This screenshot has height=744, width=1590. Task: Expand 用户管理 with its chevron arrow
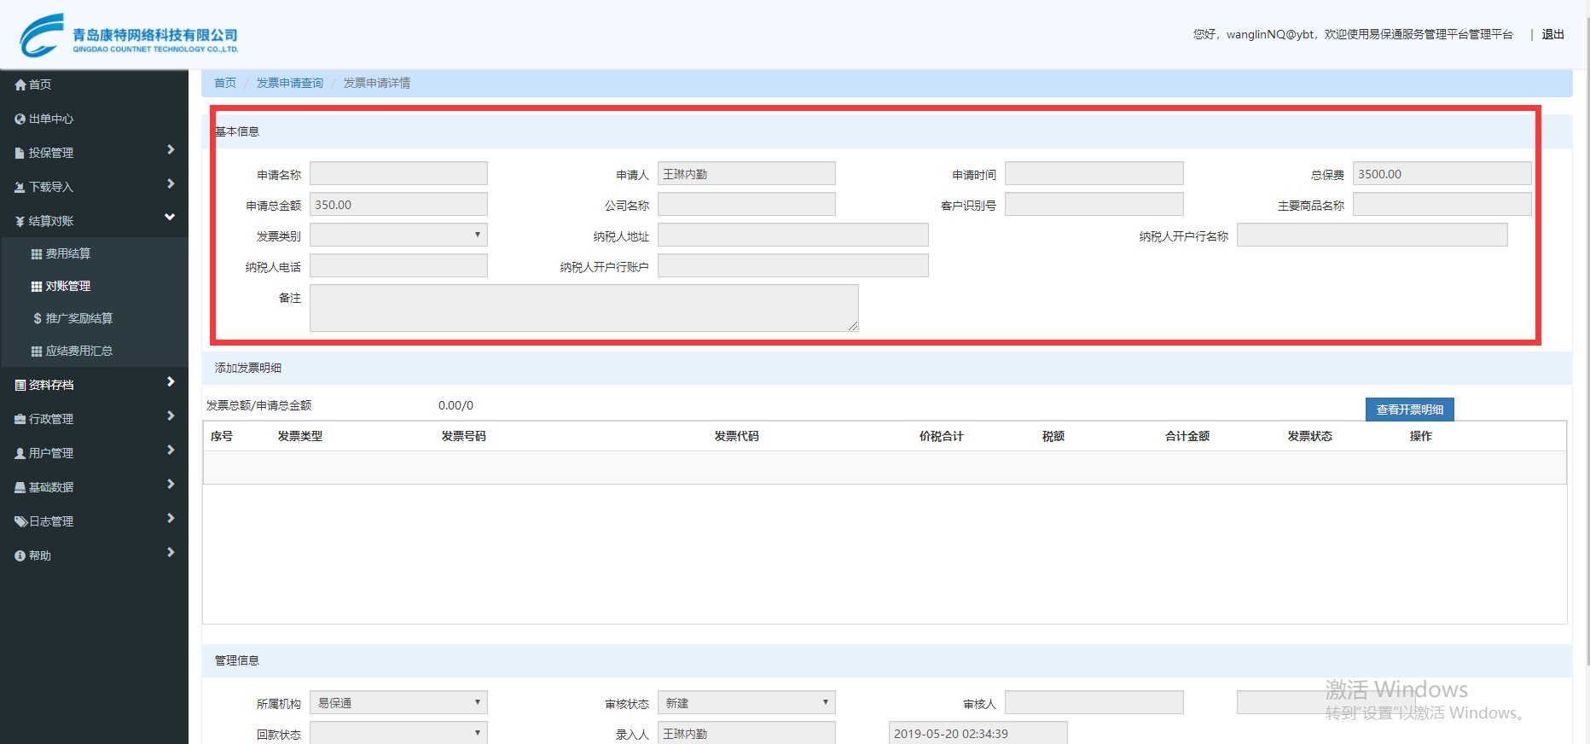[171, 450]
